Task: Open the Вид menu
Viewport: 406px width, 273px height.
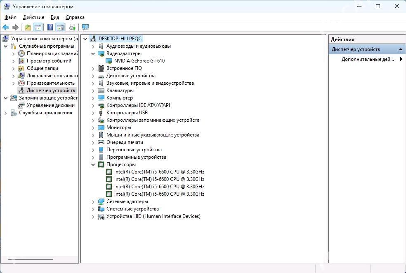Action: click(x=55, y=17)
